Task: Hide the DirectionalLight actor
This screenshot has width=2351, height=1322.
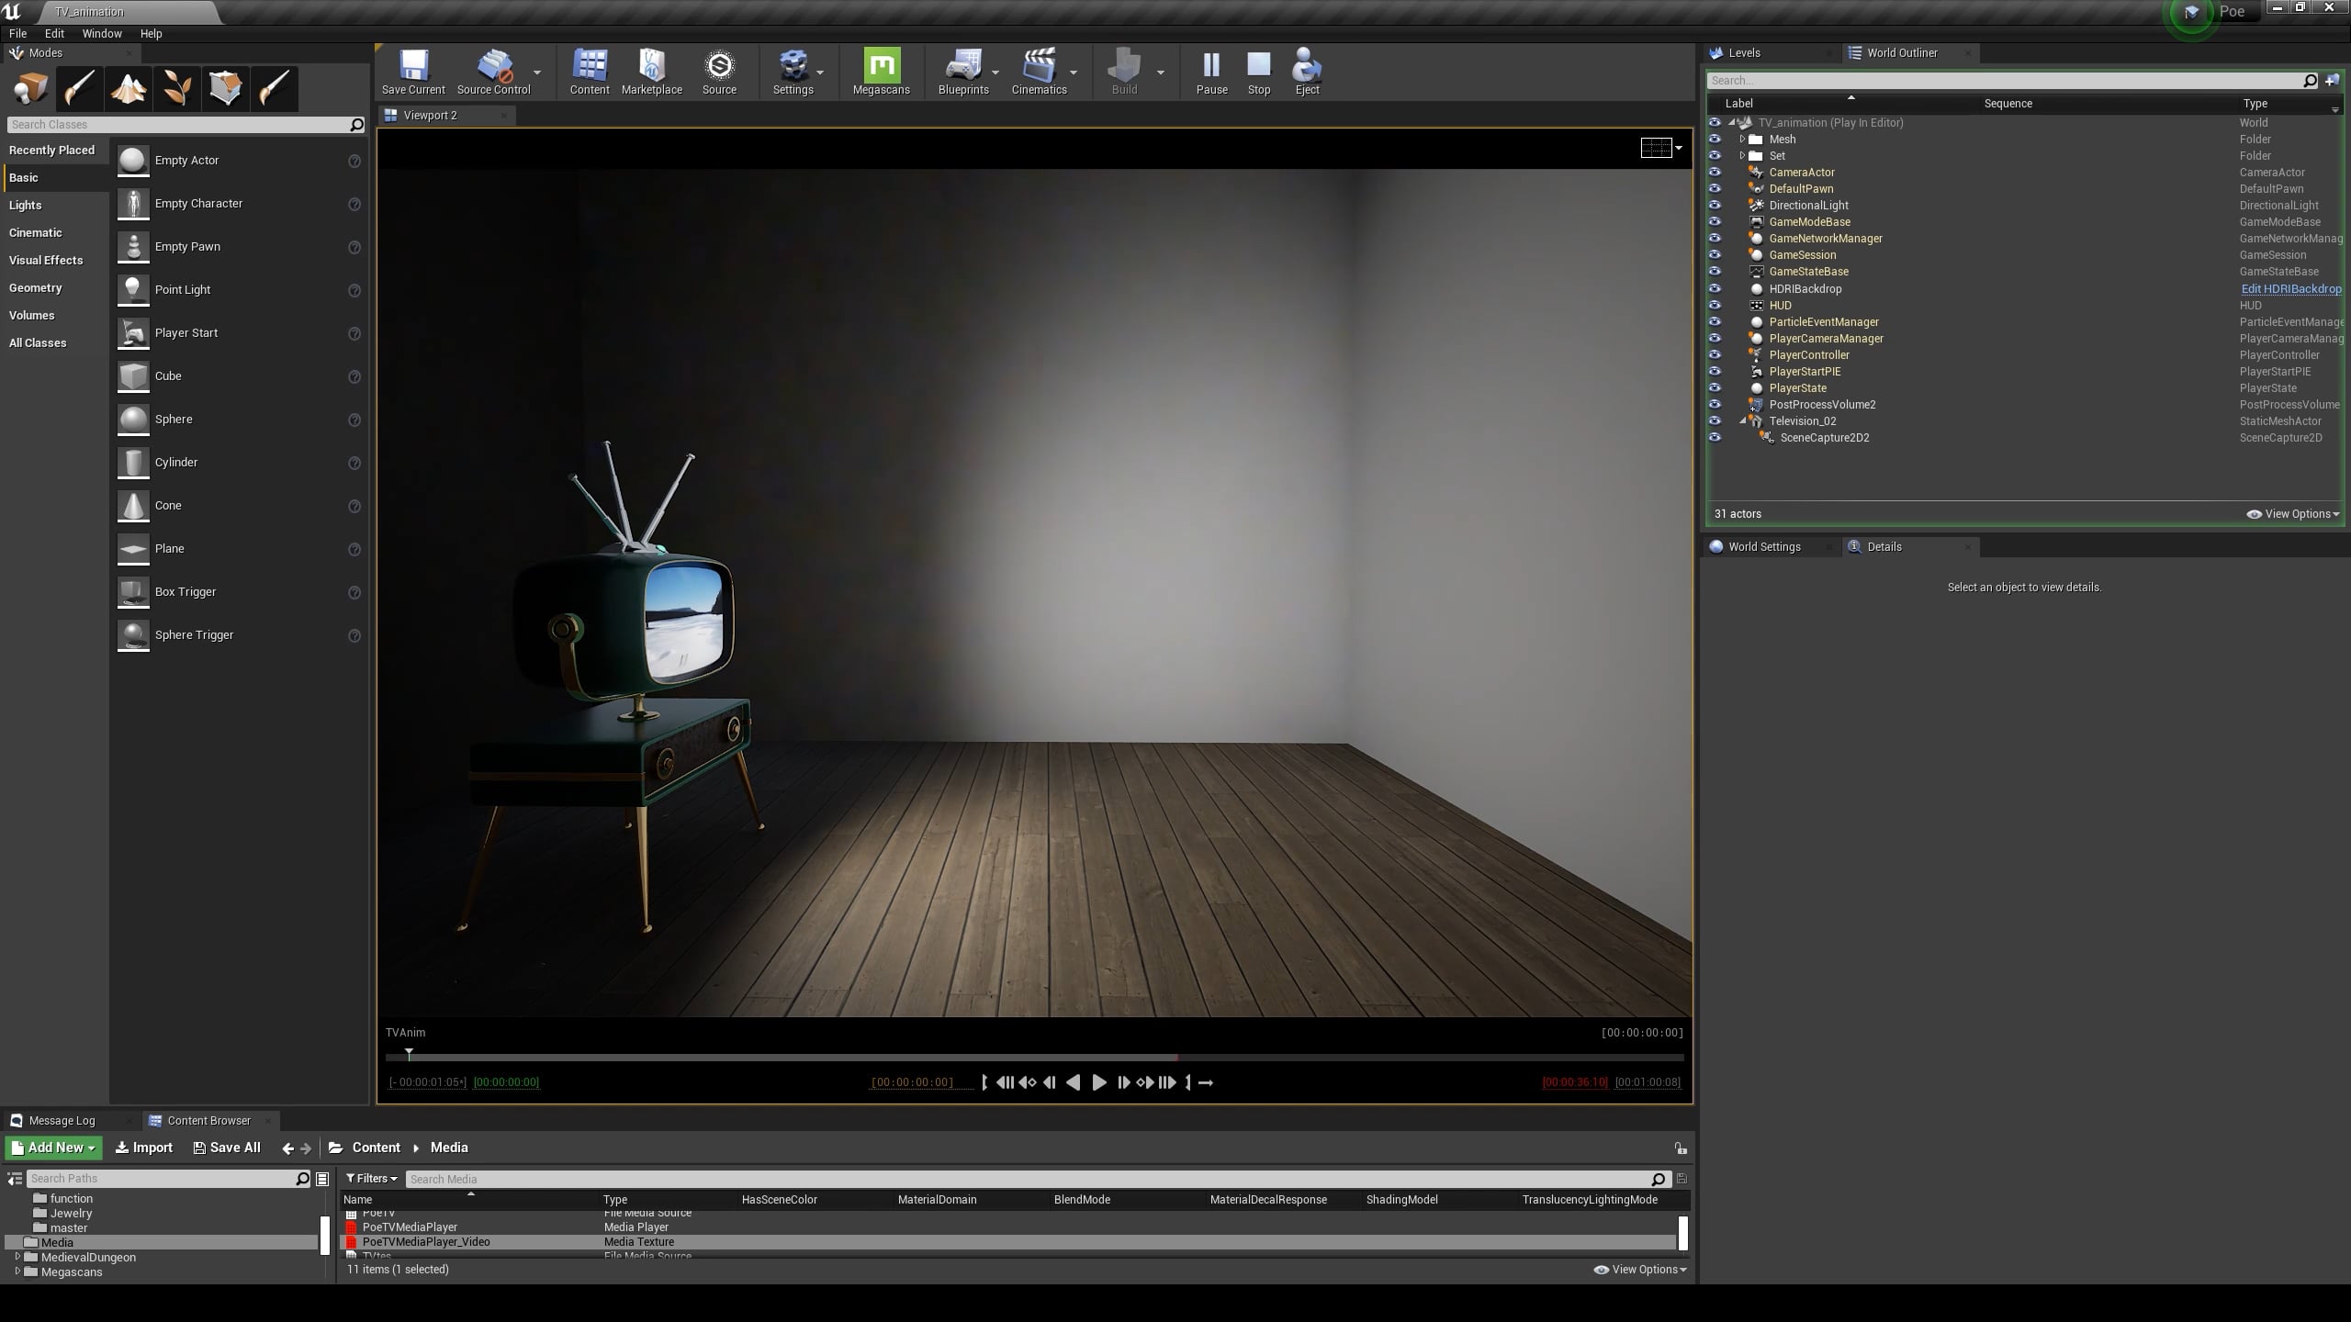Action: point(1715,206)
